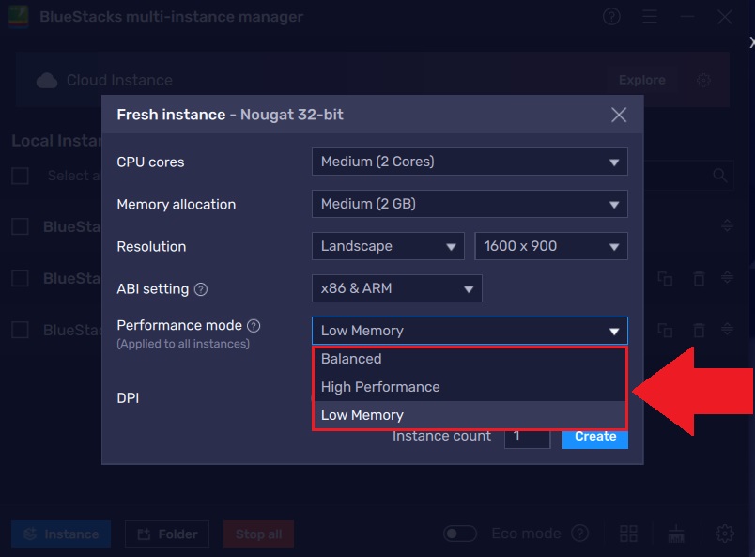755x557 pixels.
Task: Open the 1600 x 900 resolution dropdown
Action: click(x=551, y=246)
